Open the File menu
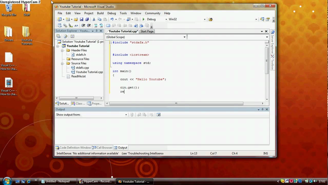This screenshot has width=328, height=185. tap(60, 13)
